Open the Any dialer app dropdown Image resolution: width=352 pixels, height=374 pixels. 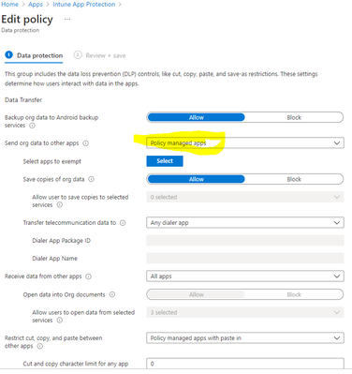245,223
